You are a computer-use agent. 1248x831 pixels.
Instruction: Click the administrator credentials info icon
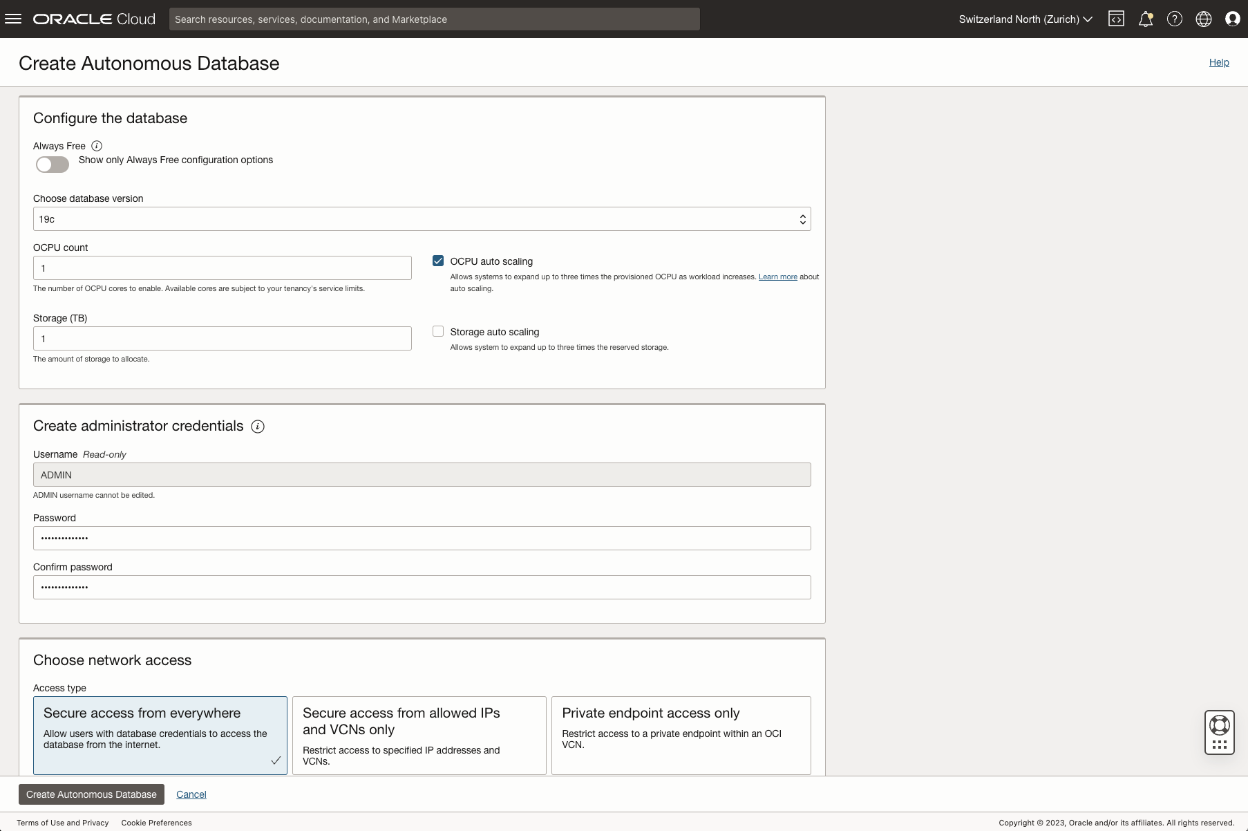tap(258, 427)
